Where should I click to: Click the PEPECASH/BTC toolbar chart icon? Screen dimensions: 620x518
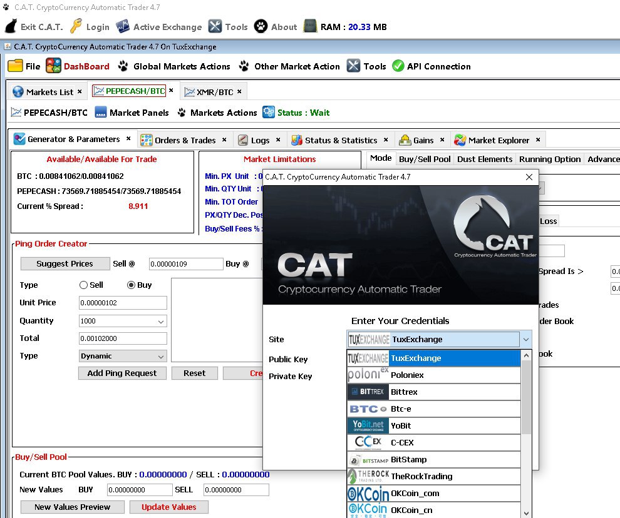coord(16,113)
